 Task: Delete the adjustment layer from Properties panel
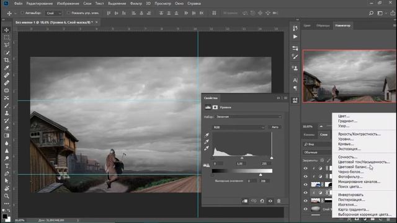tap(279, 201)
